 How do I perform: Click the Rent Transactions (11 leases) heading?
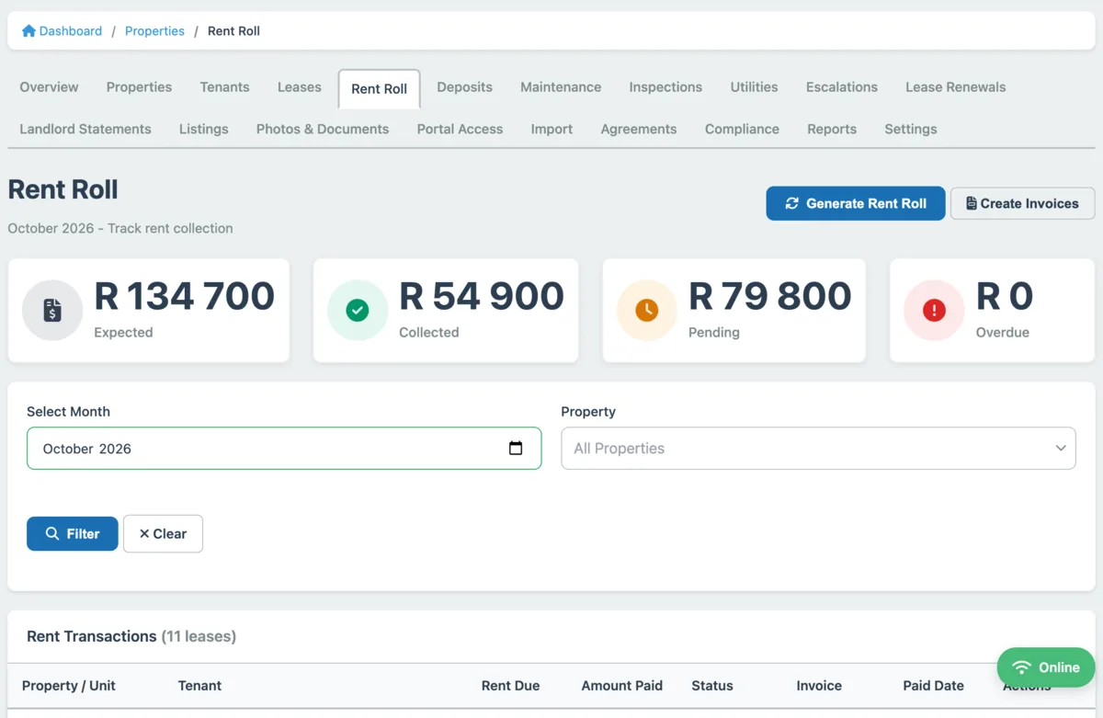tap(131, 636)
